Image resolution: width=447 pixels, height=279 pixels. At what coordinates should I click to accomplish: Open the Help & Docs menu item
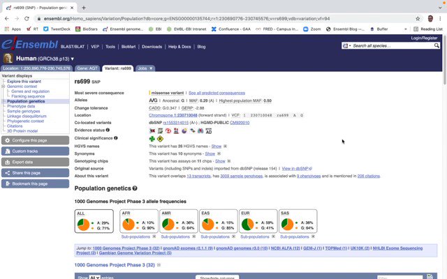coord(179,47)
